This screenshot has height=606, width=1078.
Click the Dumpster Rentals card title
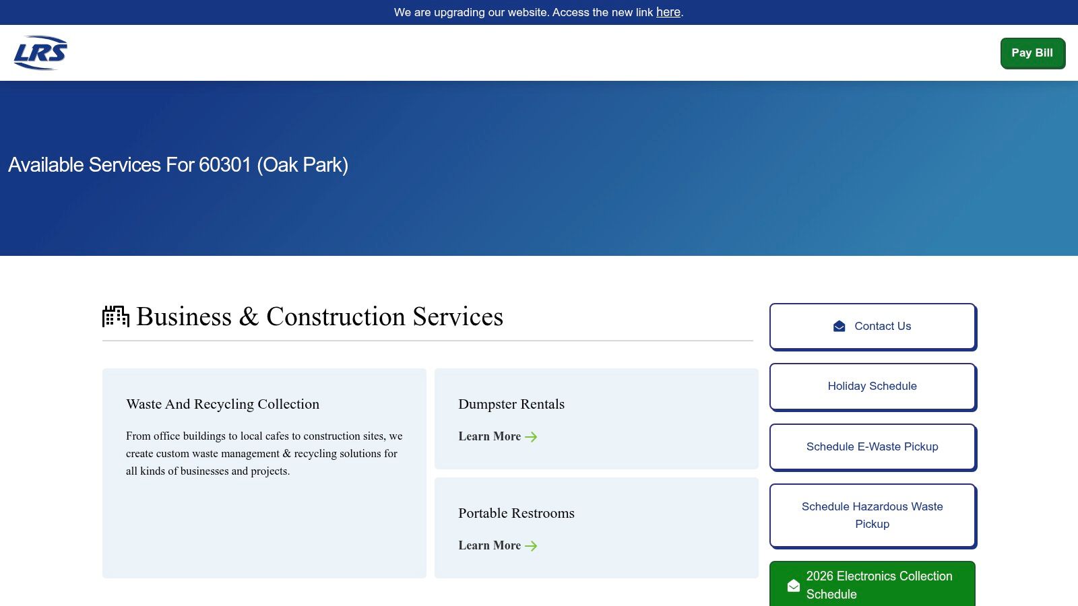coord(511,404)
